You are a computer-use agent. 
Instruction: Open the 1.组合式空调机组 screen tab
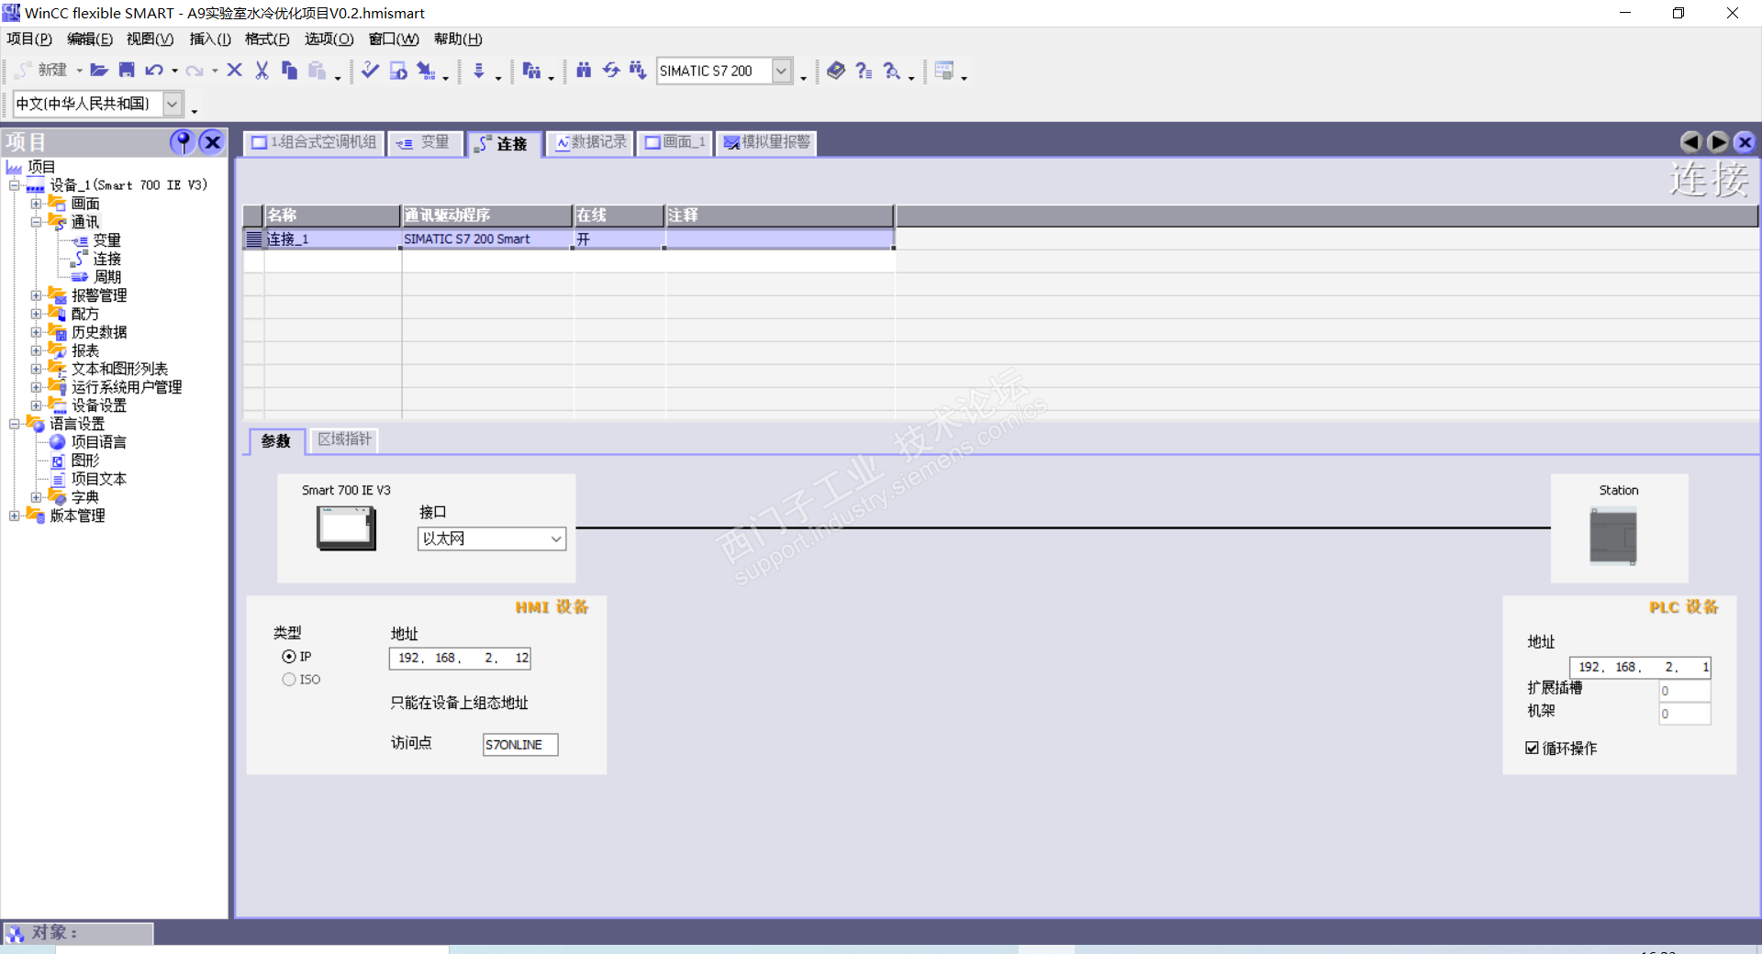pos(314,143)
